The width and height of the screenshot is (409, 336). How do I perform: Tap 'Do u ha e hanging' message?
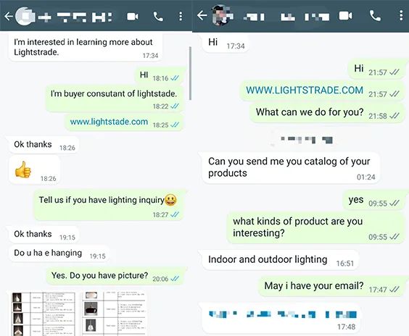point(59,253)
